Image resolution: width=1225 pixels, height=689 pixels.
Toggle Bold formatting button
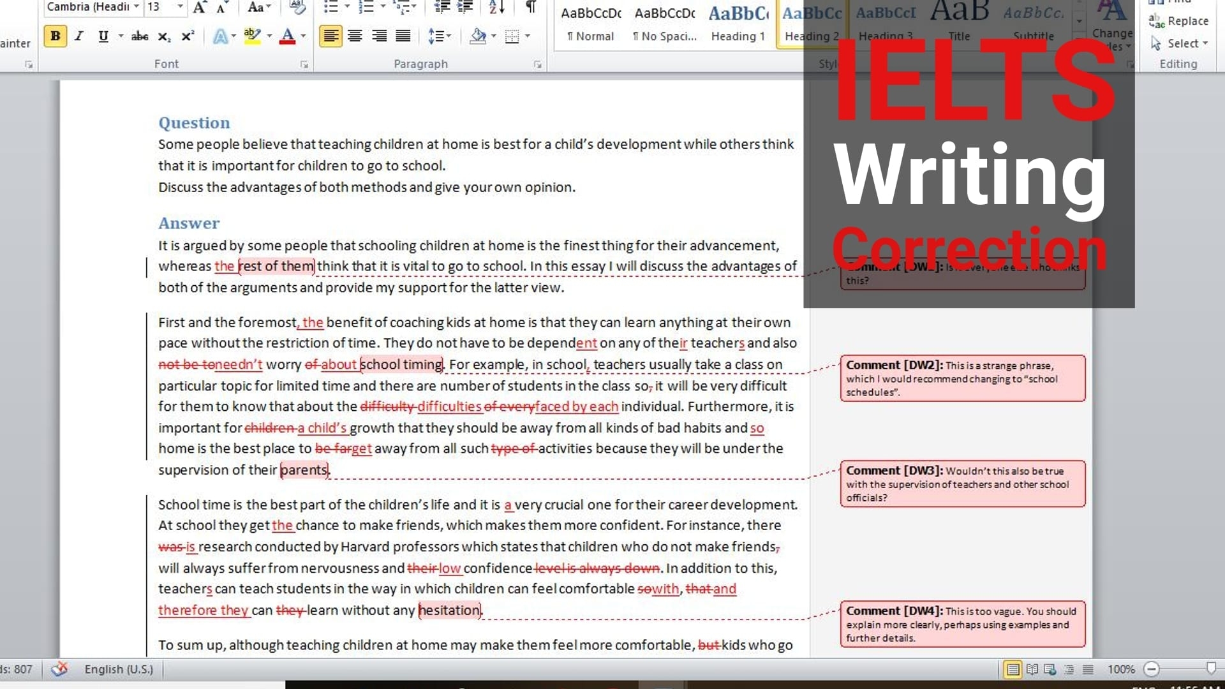pyautogui.click(x=56, y=36)
